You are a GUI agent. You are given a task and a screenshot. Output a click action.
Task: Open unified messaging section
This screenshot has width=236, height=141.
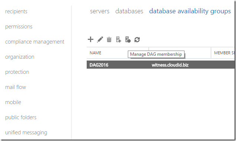click(26, 133)
